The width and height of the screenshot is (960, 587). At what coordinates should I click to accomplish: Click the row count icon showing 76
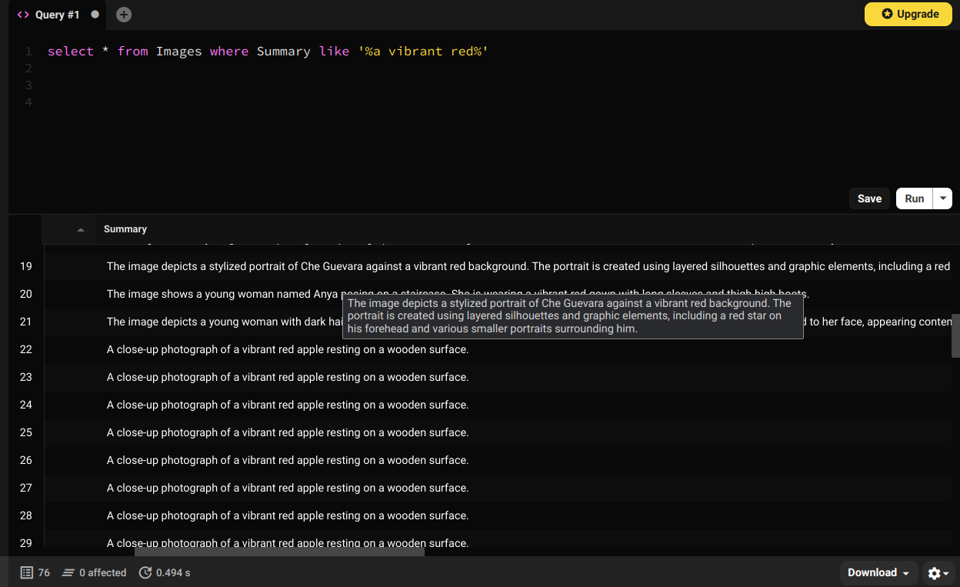pos(27,572)
